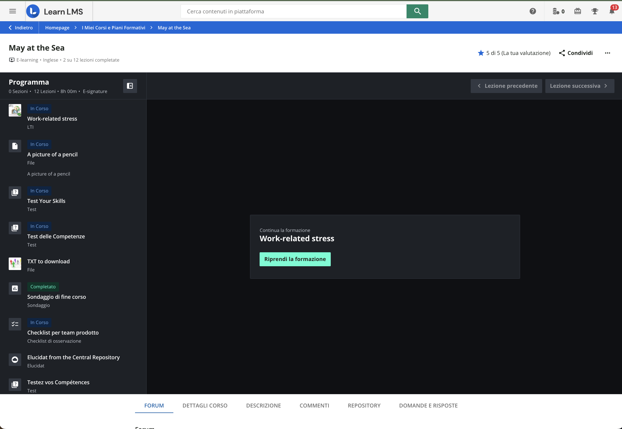Click the green search magnifier button
The width and height of the screenshot is (622, 429).
tap(417, 11)
